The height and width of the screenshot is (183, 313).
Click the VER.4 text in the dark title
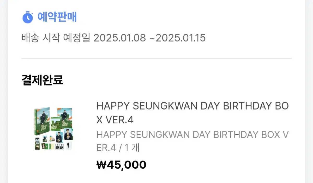coord(120,120)
